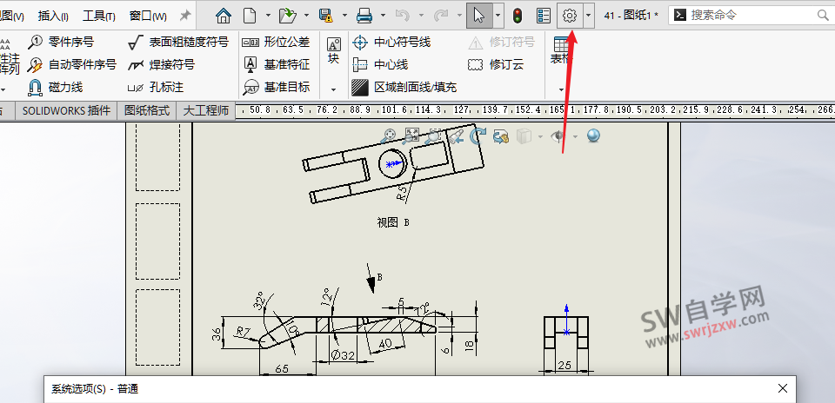Click the Print icon

[x=365, y=15]
